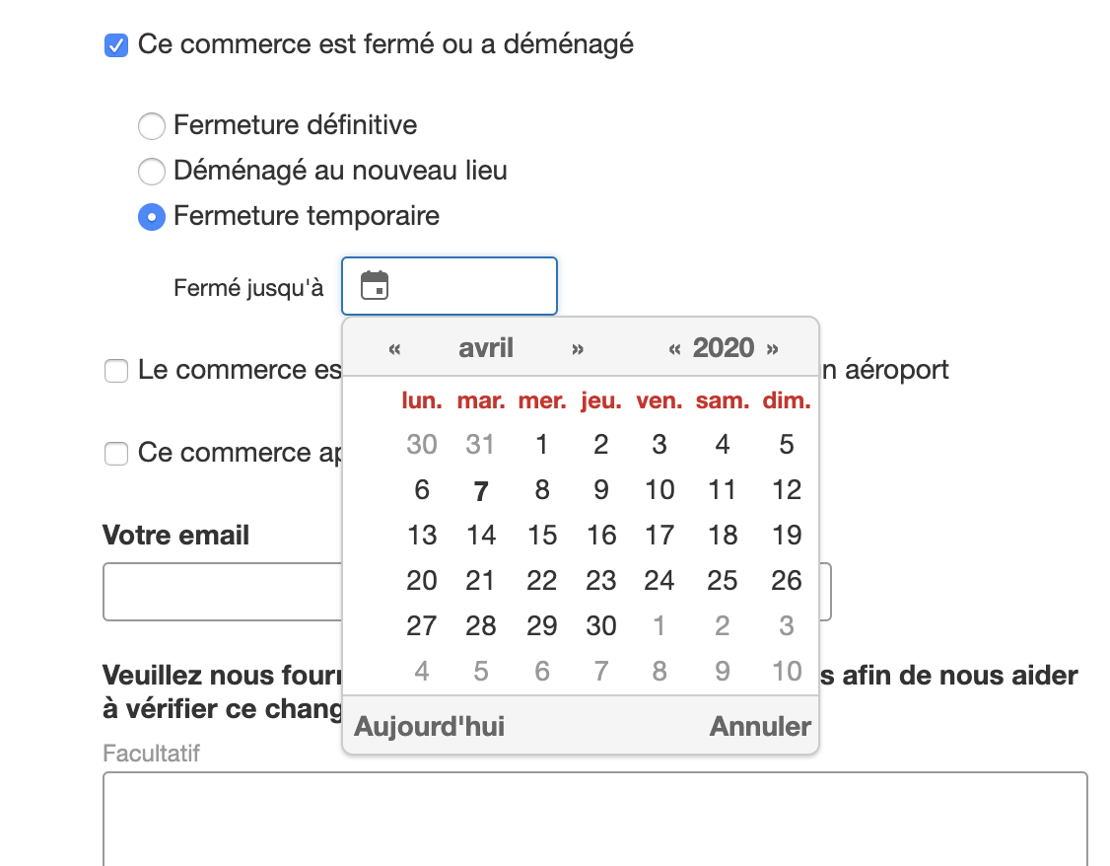This screenshot has height=866, width=1110.
Task: Advance one year past 2020
Action: [x=772, y=348]
